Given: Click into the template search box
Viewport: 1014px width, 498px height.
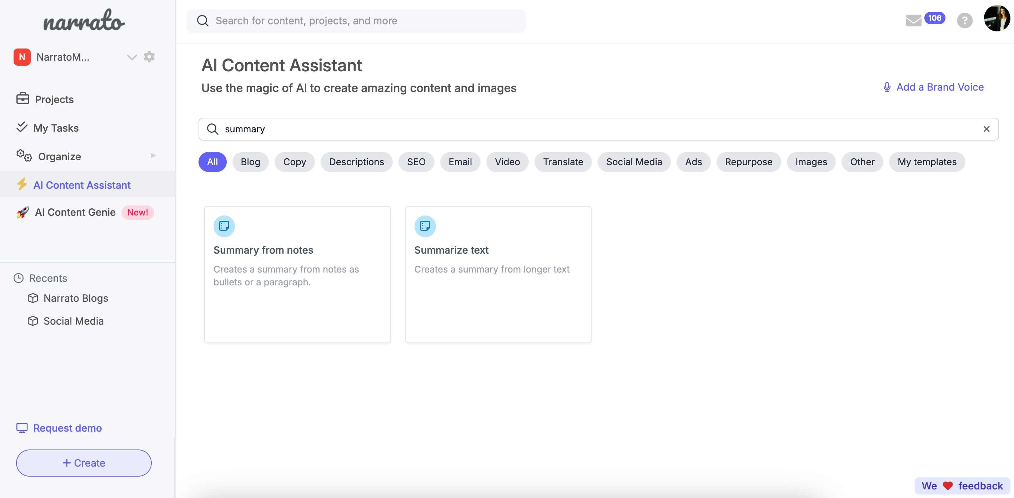Looking at the screenshot, I should tap(598, 129).
